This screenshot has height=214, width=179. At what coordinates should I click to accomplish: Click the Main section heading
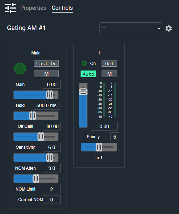coord(36,53)
